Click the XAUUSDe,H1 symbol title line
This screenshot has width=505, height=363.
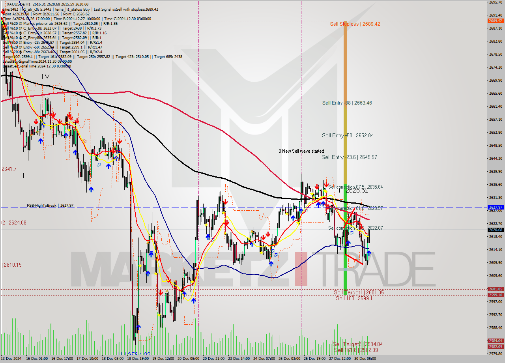49,4
